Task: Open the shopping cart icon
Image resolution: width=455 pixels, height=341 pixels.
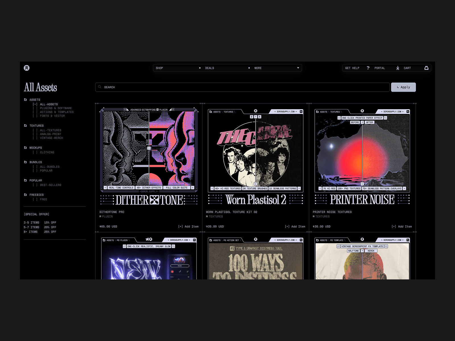Action: (426, 68)
